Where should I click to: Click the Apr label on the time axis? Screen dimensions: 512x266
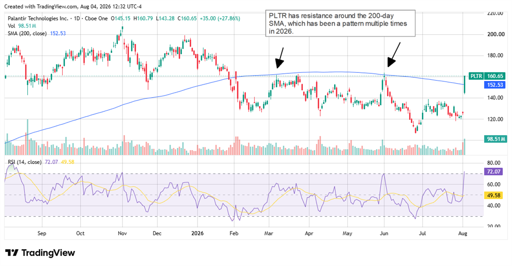tap(309, 234)
